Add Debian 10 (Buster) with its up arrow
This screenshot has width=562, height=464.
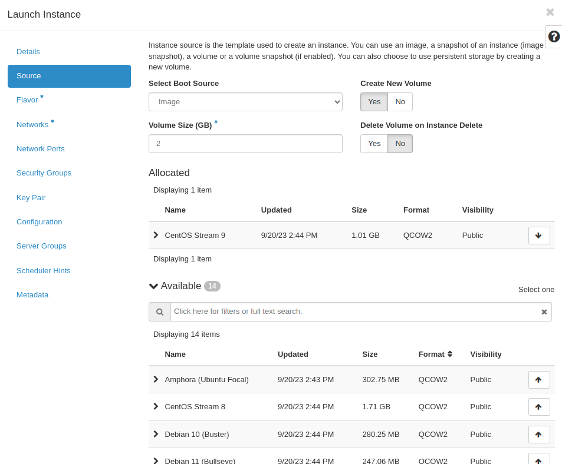538,434
